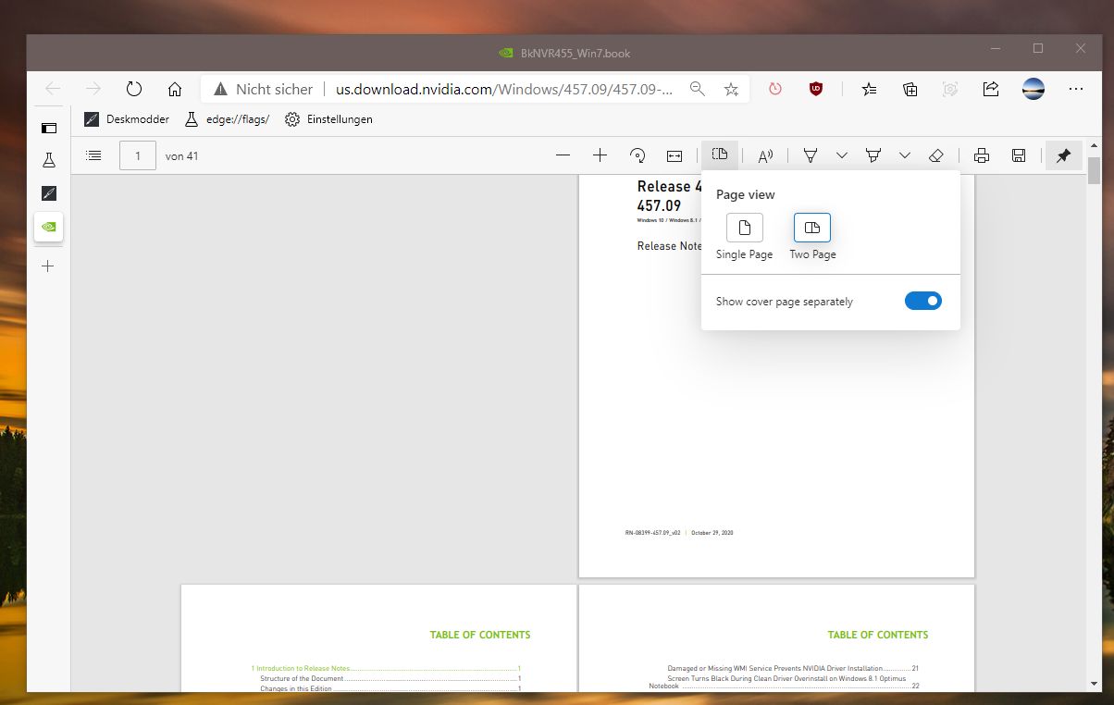1114x705 pixels.
Task: Print the PDF document
Action: pyautogui.click(x=982, y=155)
